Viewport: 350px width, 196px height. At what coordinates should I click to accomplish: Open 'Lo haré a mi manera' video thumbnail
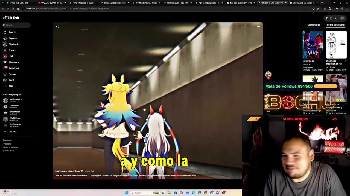click(313, 45)
